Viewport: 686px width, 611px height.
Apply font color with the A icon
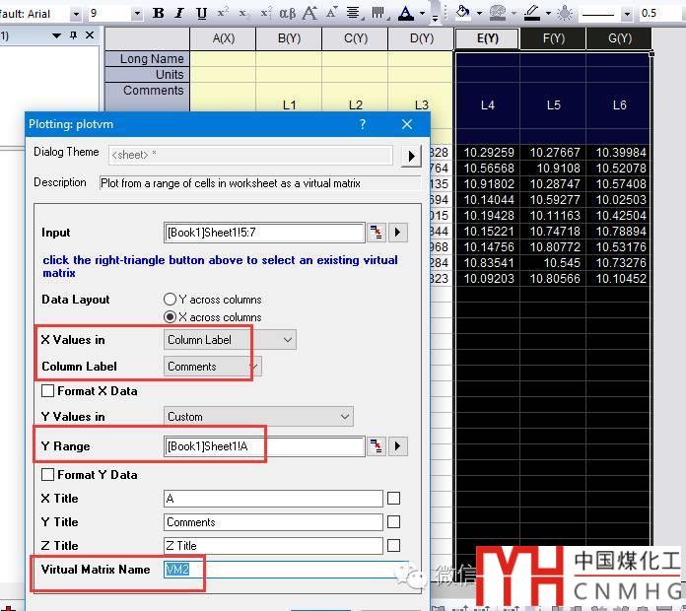(x=405, y=14)
